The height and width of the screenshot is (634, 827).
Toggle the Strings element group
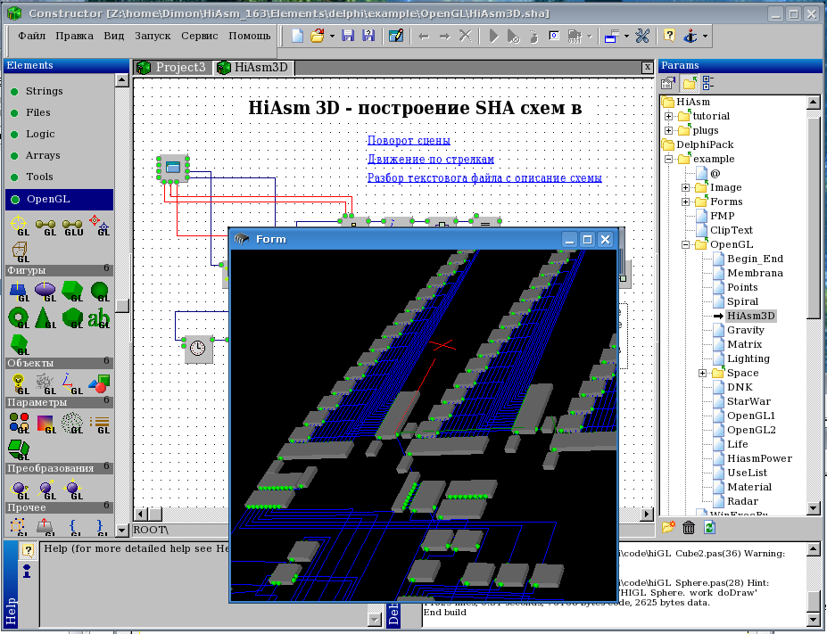click(44, 91)
